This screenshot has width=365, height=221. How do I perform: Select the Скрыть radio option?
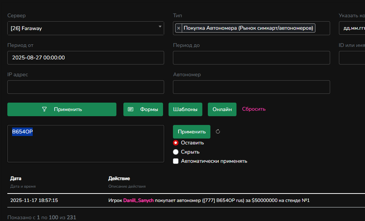[x=176, y=152]
